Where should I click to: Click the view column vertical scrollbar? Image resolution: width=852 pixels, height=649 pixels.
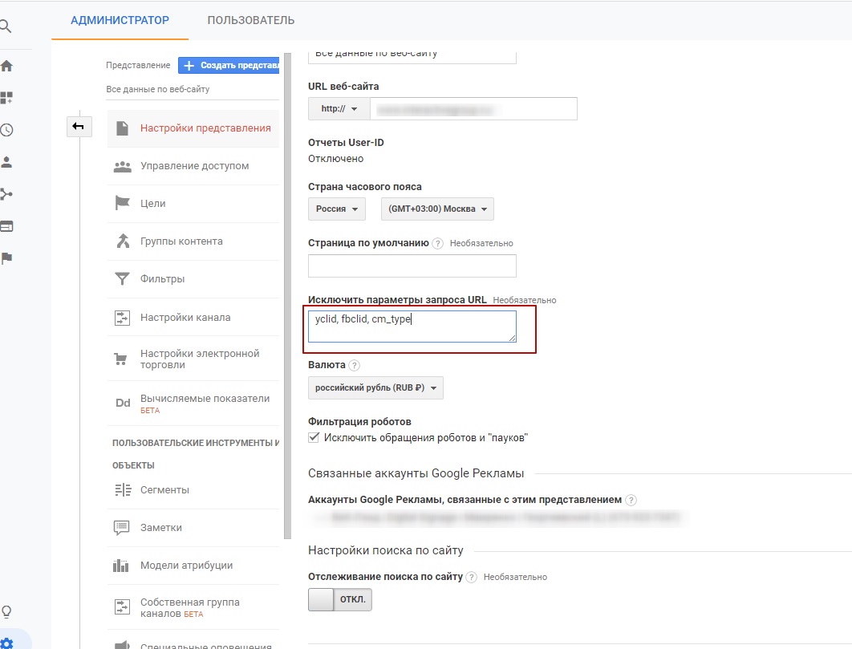pos(288,296)
